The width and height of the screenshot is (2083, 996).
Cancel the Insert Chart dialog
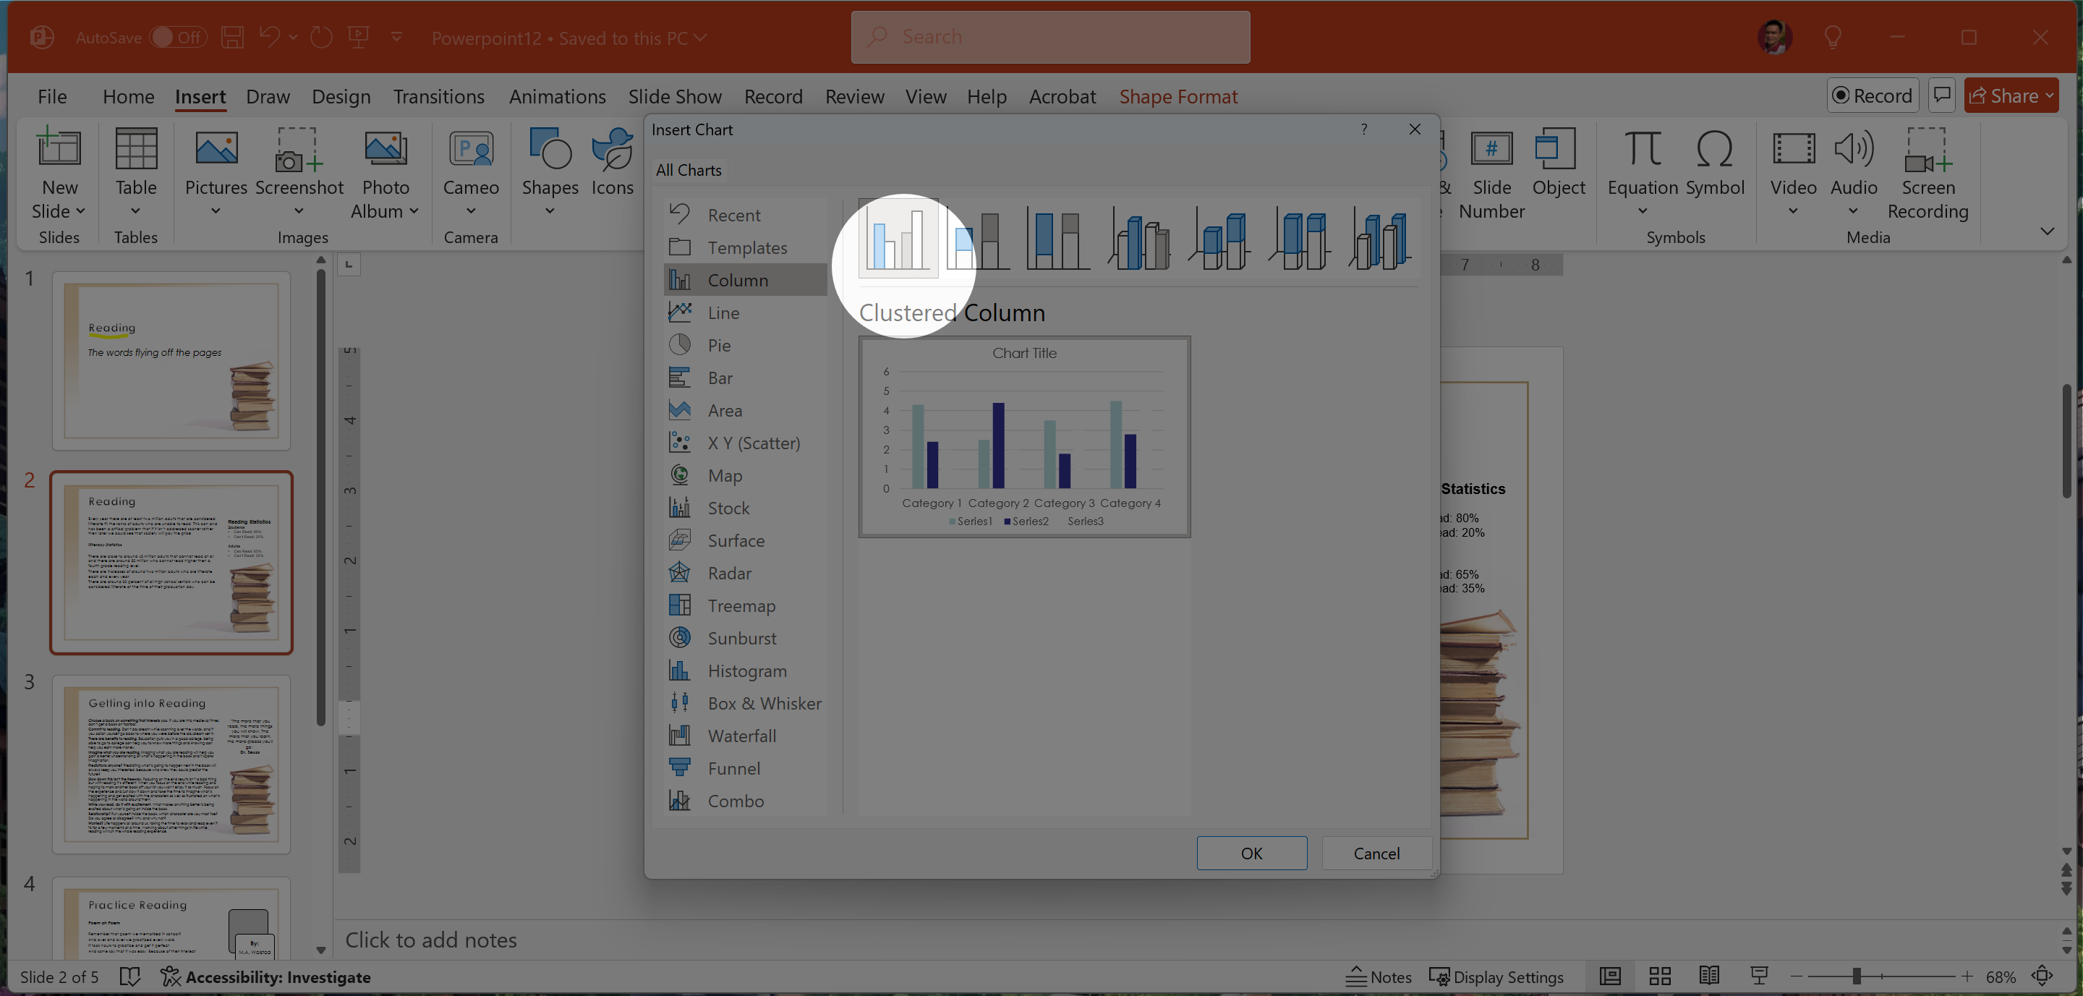[1376, 853]
